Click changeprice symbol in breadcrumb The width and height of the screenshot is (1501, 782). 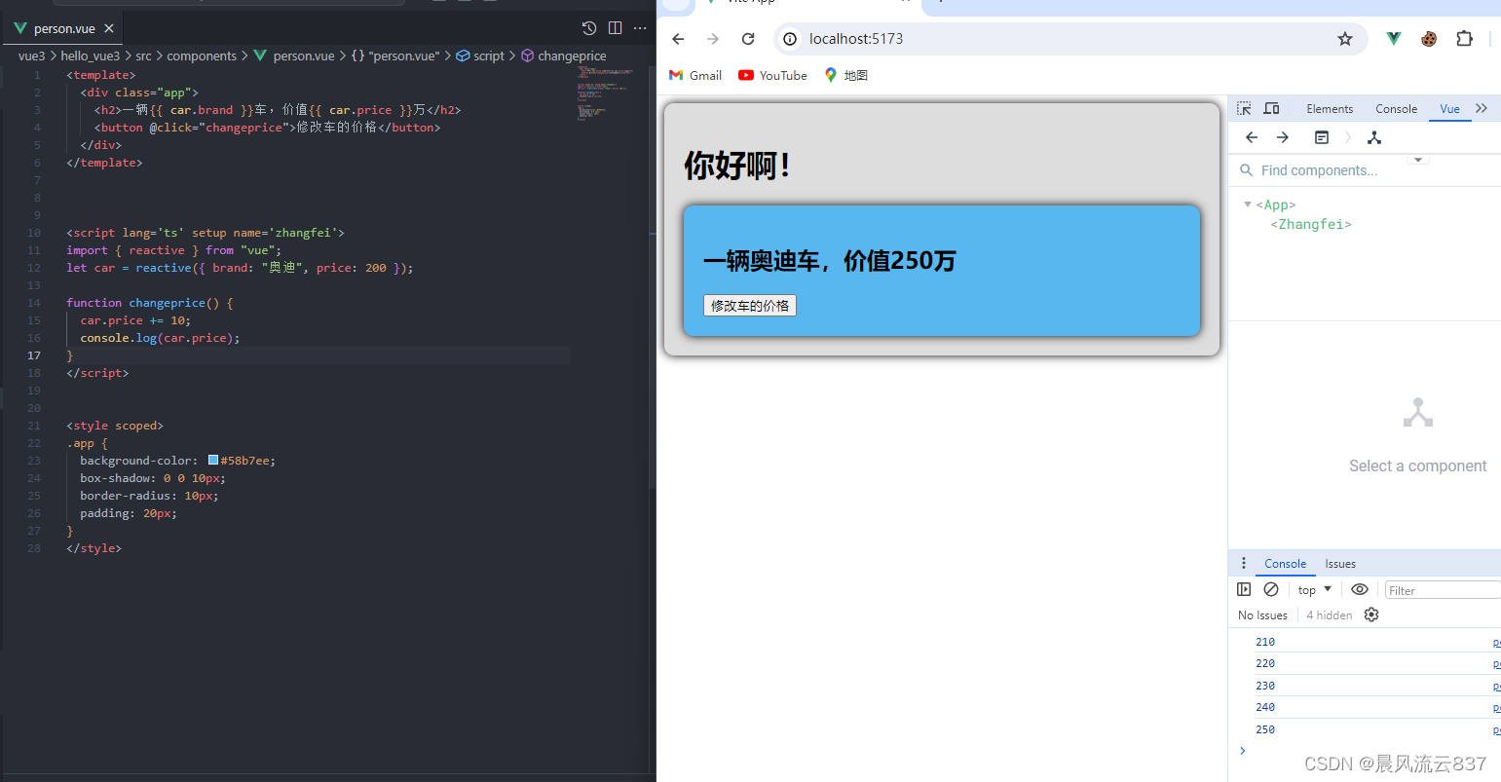pyautogui.click(x=564, y=56)
